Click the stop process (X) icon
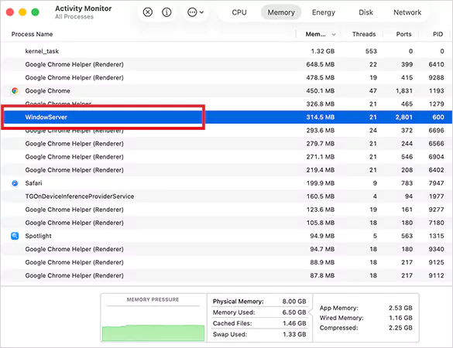This screenshot has width=453, height=348. click(x=148, y=12)
